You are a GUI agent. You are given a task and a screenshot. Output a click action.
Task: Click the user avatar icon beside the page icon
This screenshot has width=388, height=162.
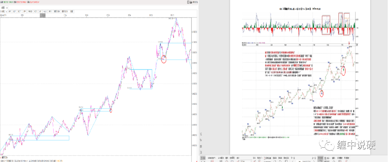point(191,2)
